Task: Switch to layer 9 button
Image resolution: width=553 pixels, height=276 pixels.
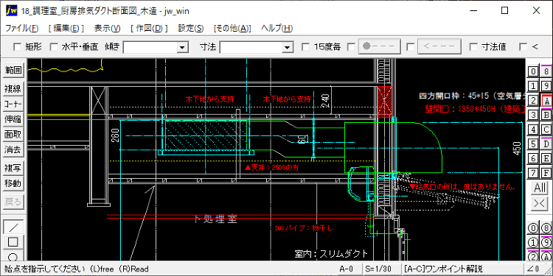Action: 546,86
